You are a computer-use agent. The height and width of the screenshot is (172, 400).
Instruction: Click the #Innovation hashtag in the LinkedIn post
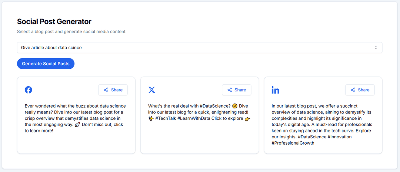pyautogui.click(x=340, y=137)
